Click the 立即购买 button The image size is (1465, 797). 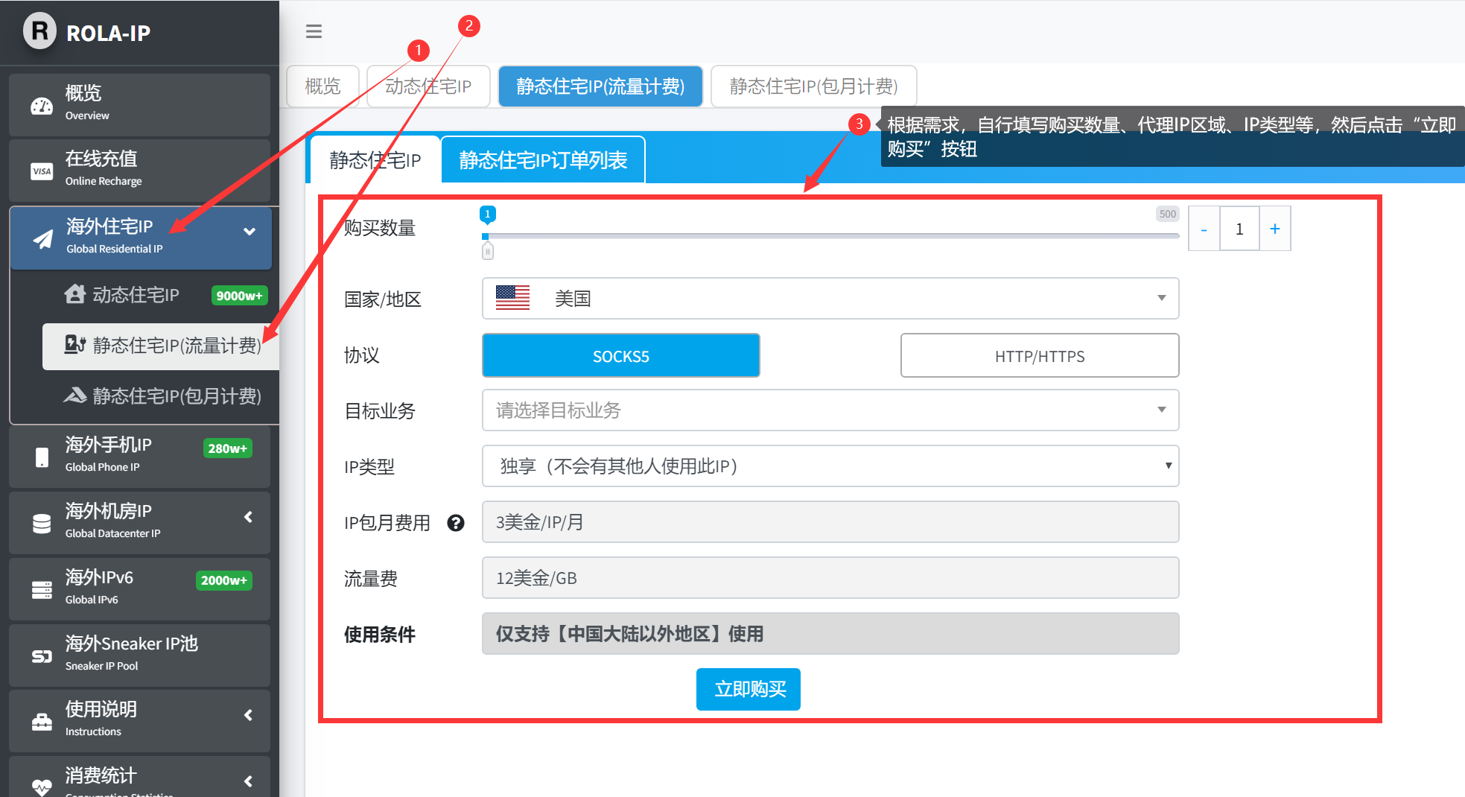(748, 689)
